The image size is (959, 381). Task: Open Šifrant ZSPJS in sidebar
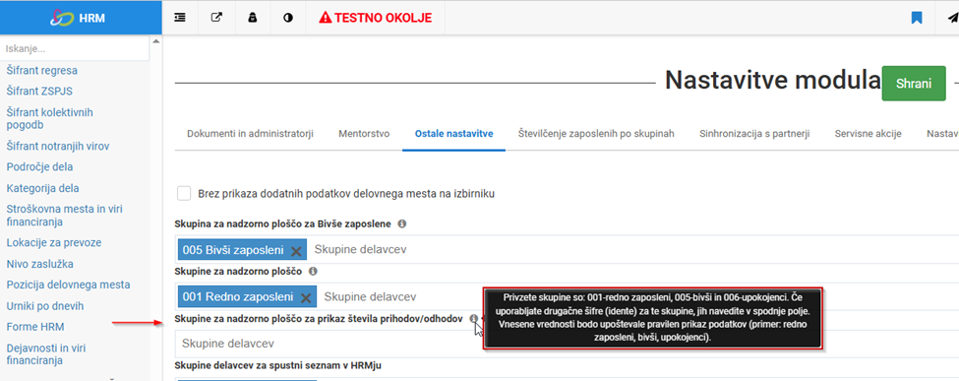[x=39, y=92]
